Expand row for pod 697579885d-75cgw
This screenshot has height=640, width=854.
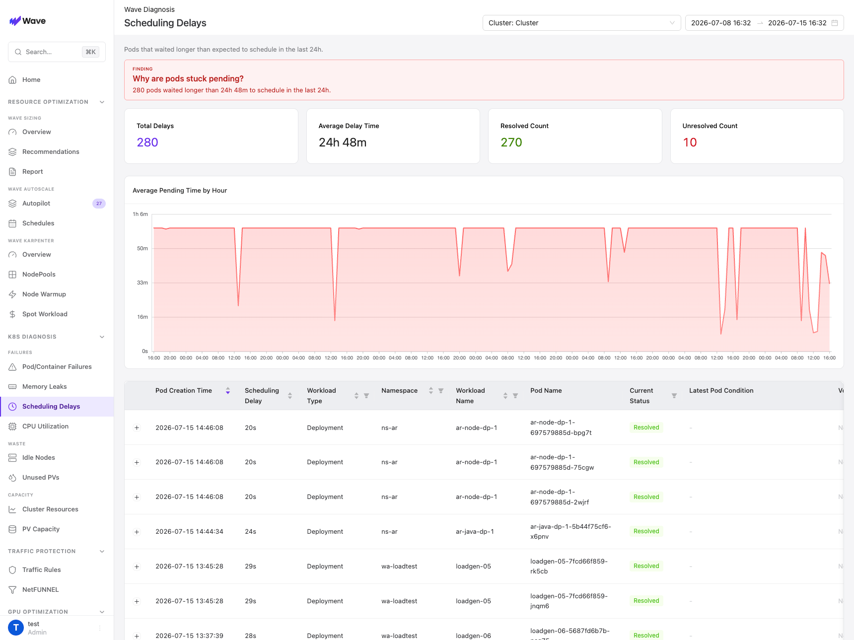pyautogui.click(x=137, y=463)
